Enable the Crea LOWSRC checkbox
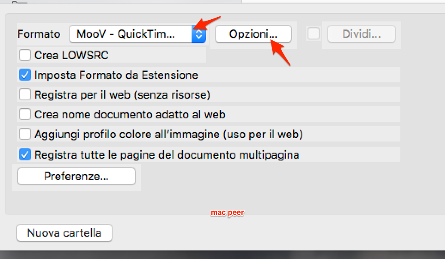445x259 pixels. [x=25, y=55]
